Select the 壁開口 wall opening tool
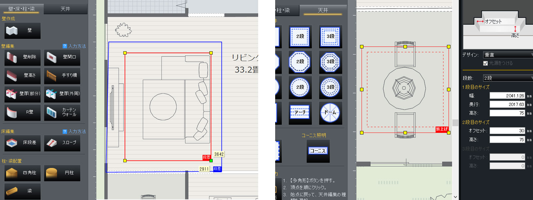Image resolution: width=533 pixels, height=200 pixels. [x=62, y=57]
